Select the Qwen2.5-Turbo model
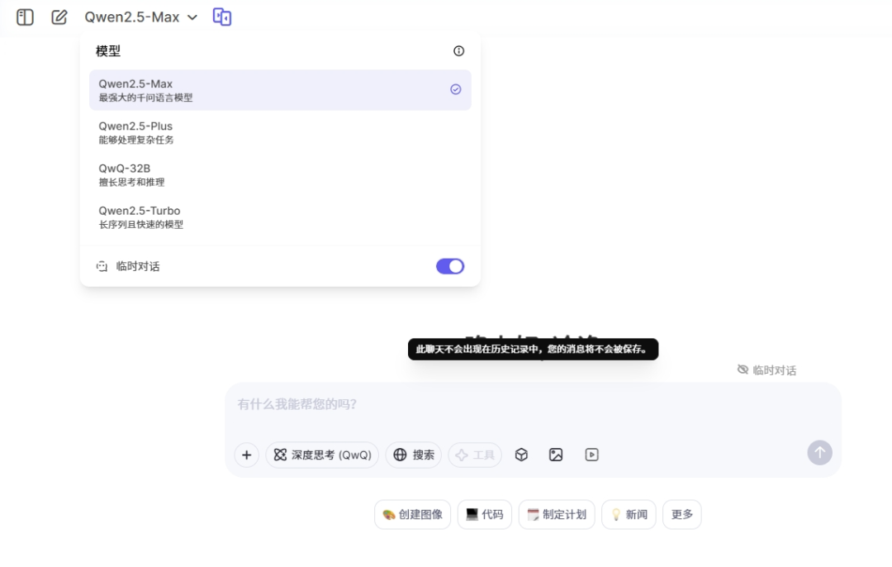This screenshot has height=567, width=892. pyautogui.click(x=281, y=217)
